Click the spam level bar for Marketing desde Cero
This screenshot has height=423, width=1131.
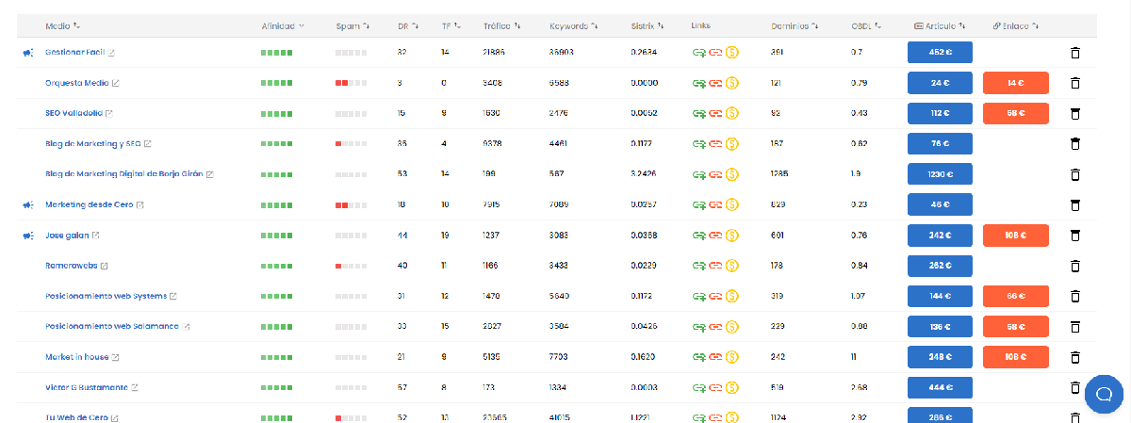(351, 204)
